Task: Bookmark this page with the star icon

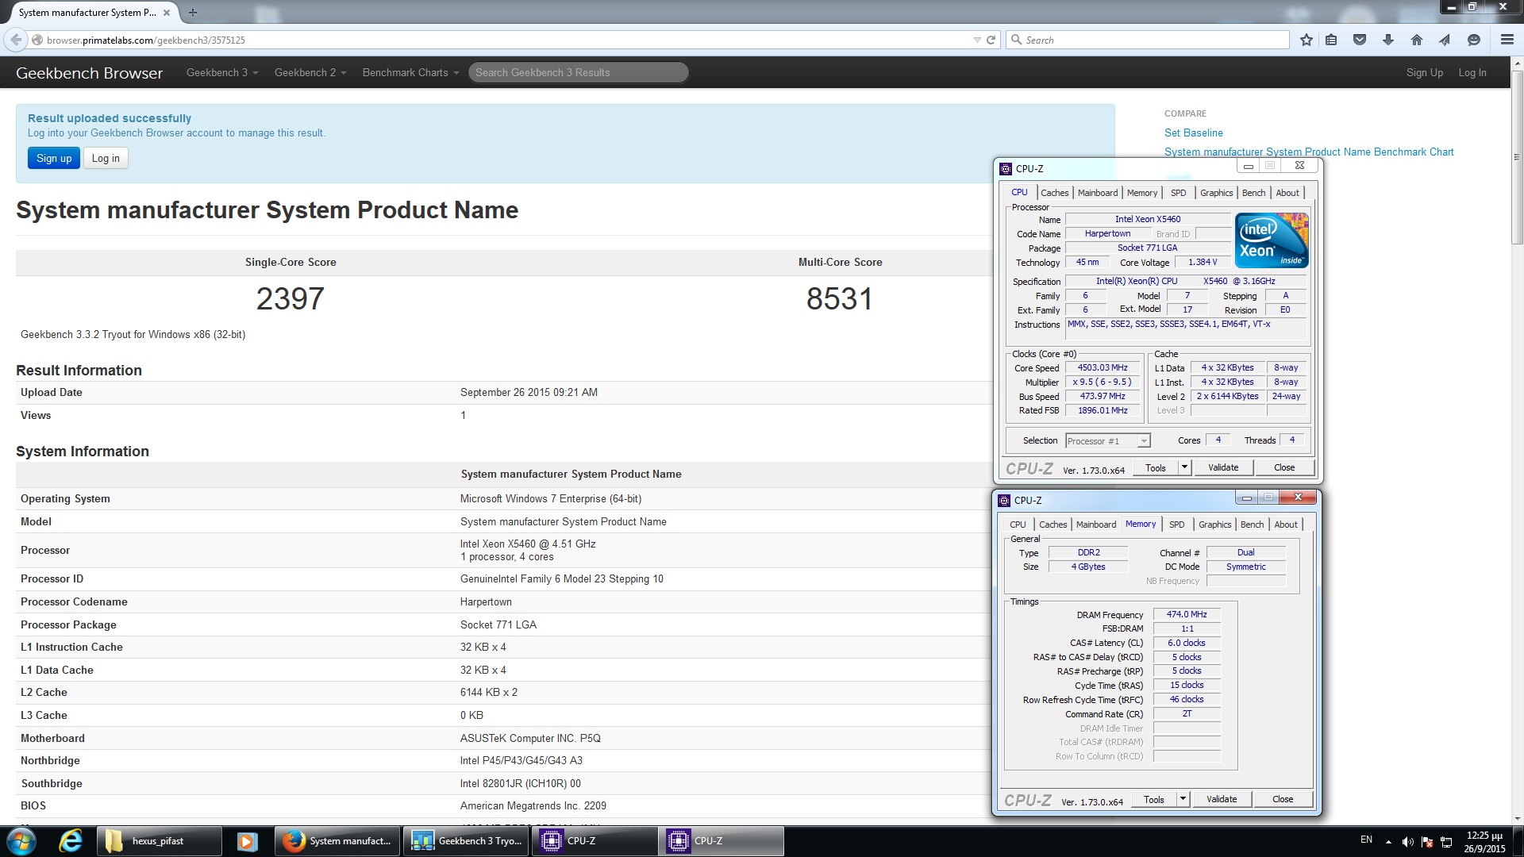Action: (x=1306, y=40)
